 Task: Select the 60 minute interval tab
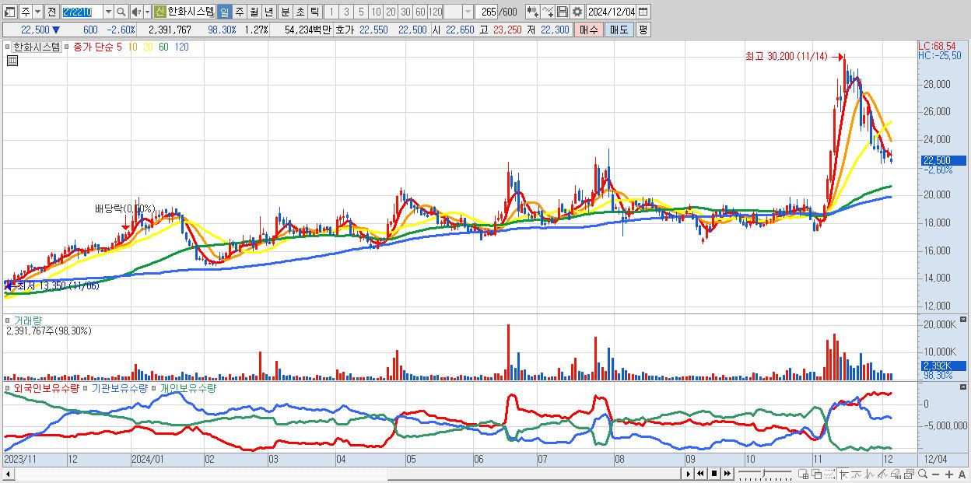tap(420, 12)
